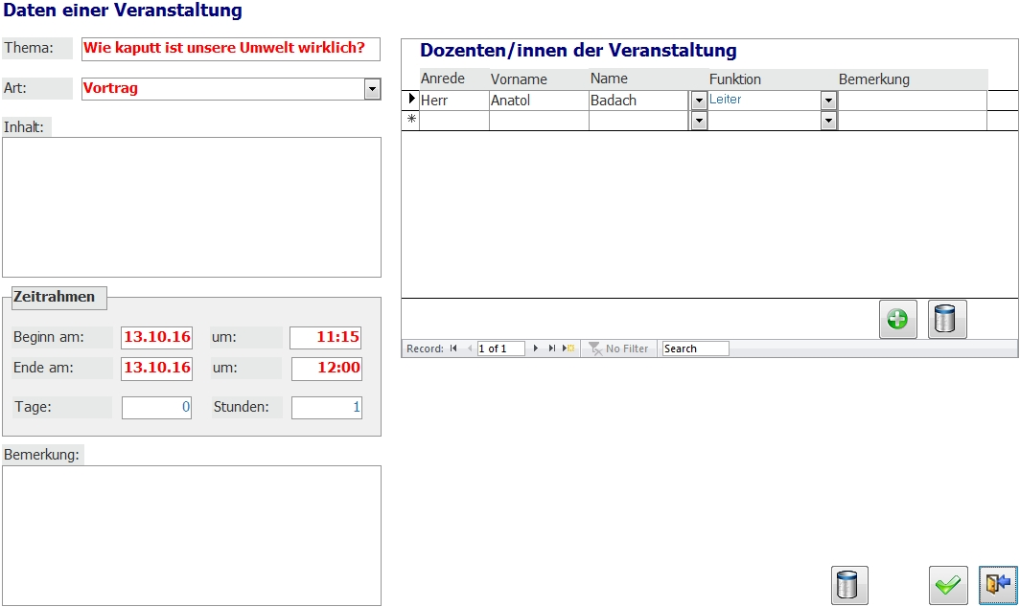
Task: Jump to last record in navigator
Action: [x=552, y=349]
